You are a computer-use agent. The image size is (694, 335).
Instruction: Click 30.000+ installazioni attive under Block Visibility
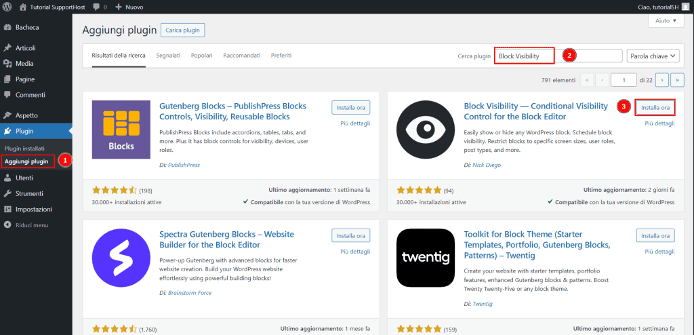click(x=431, y=202)
